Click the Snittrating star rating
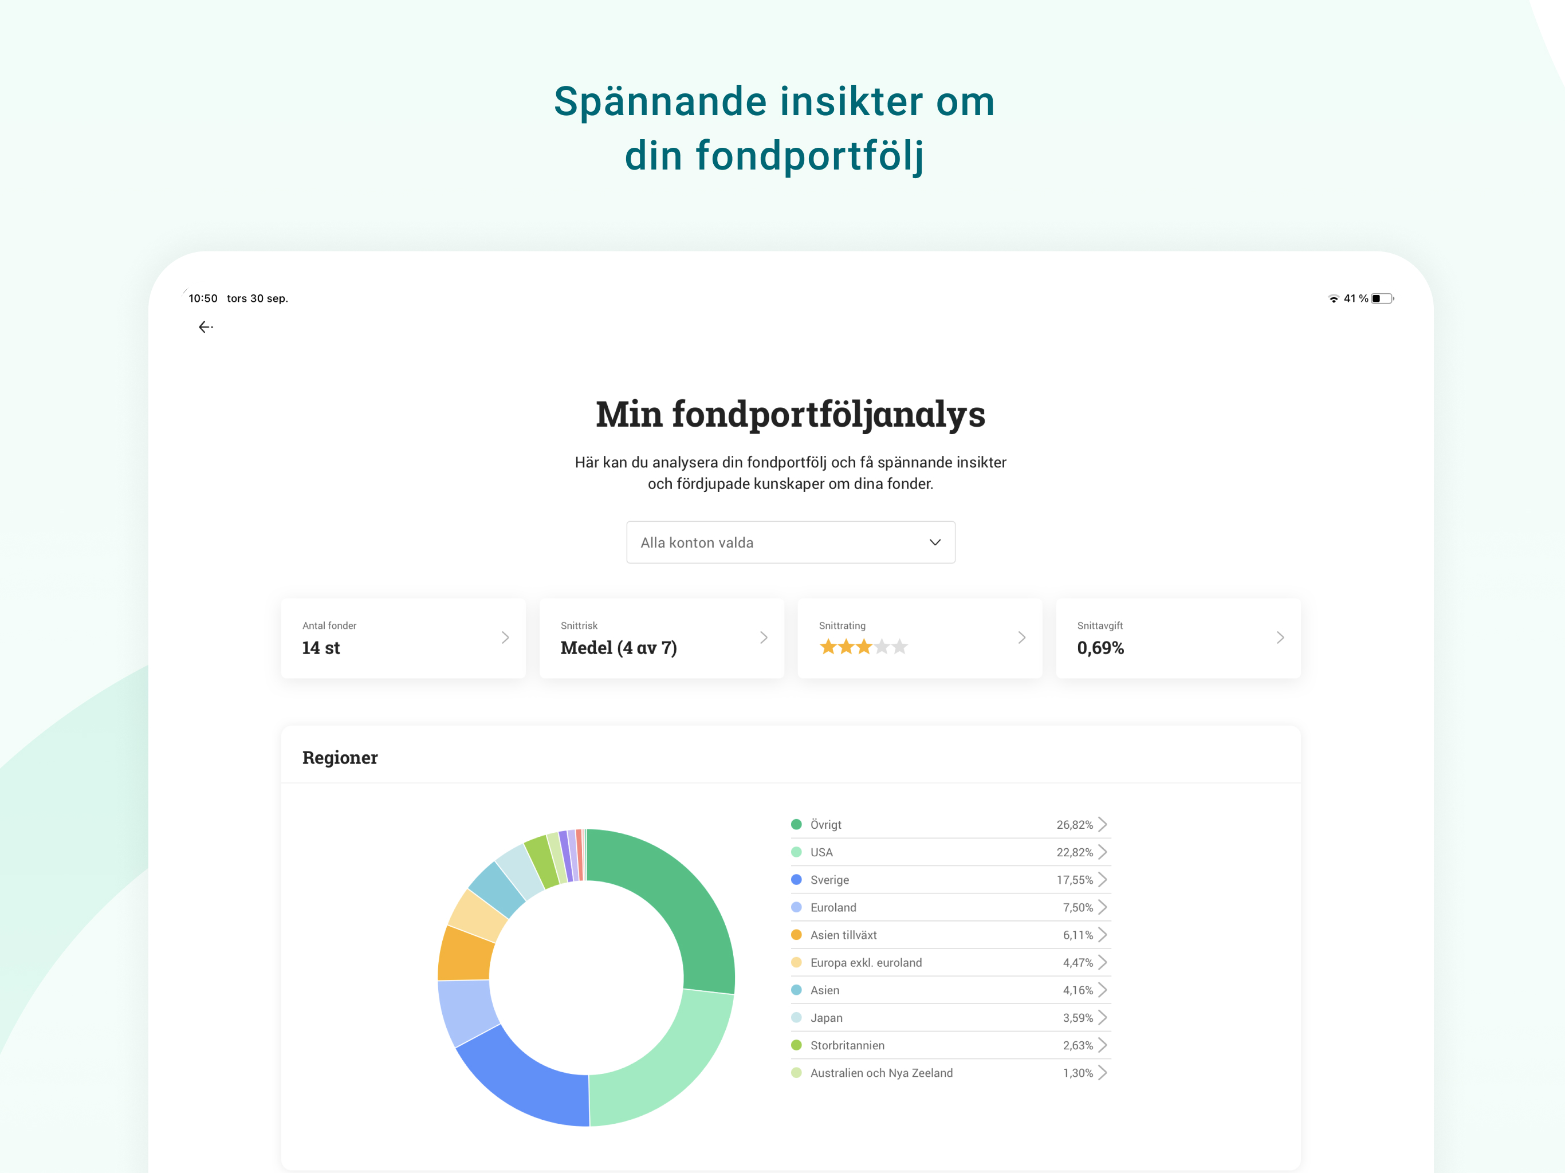The height and width of the screenshot is (1173, 1565). point(863,647)
